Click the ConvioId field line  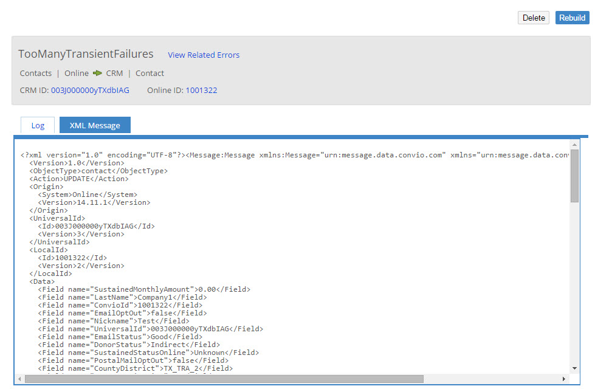coord(120,305)
